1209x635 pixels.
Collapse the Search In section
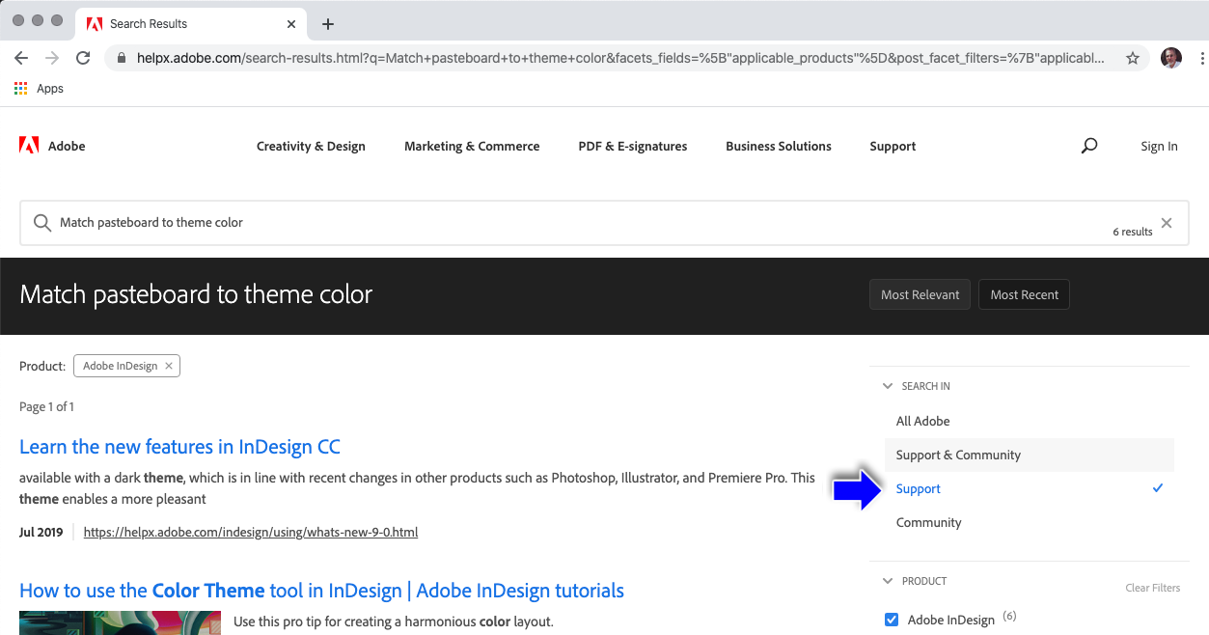pyautogui.click(x=888, y=386)
